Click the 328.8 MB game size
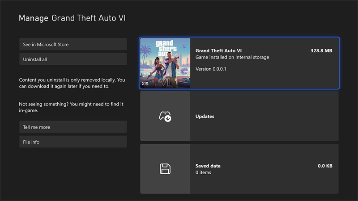The width and height of the screenshot is (358, 201). coord(321,50)
